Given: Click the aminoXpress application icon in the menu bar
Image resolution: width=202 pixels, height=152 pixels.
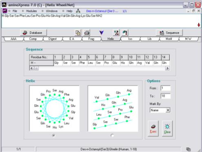Looking at the screenshot, I should (x=5, y=11).
